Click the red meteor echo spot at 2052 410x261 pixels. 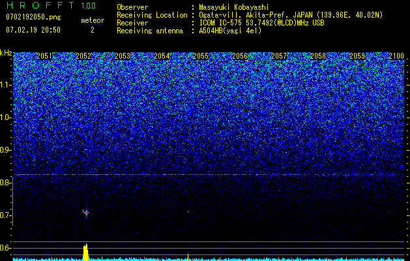(x=86, y=213)
